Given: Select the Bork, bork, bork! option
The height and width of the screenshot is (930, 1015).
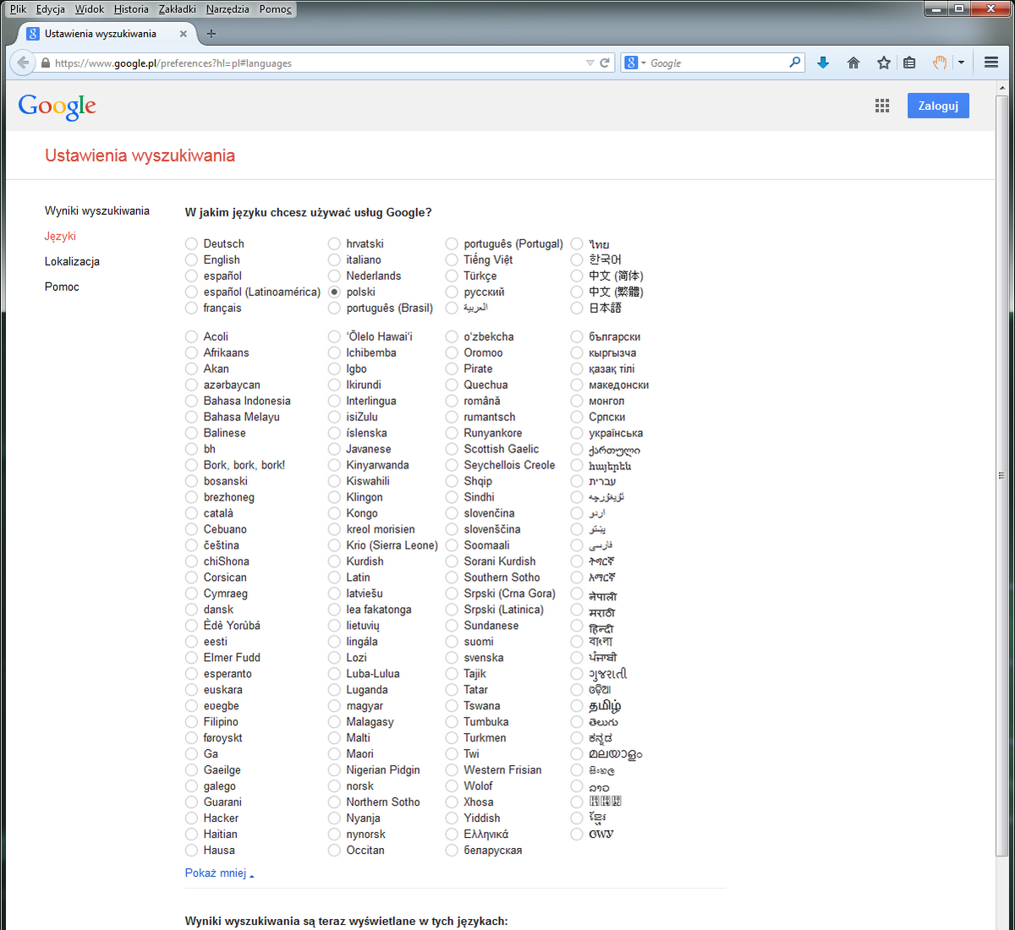Looking at the screenshot, I should point(191,465).
